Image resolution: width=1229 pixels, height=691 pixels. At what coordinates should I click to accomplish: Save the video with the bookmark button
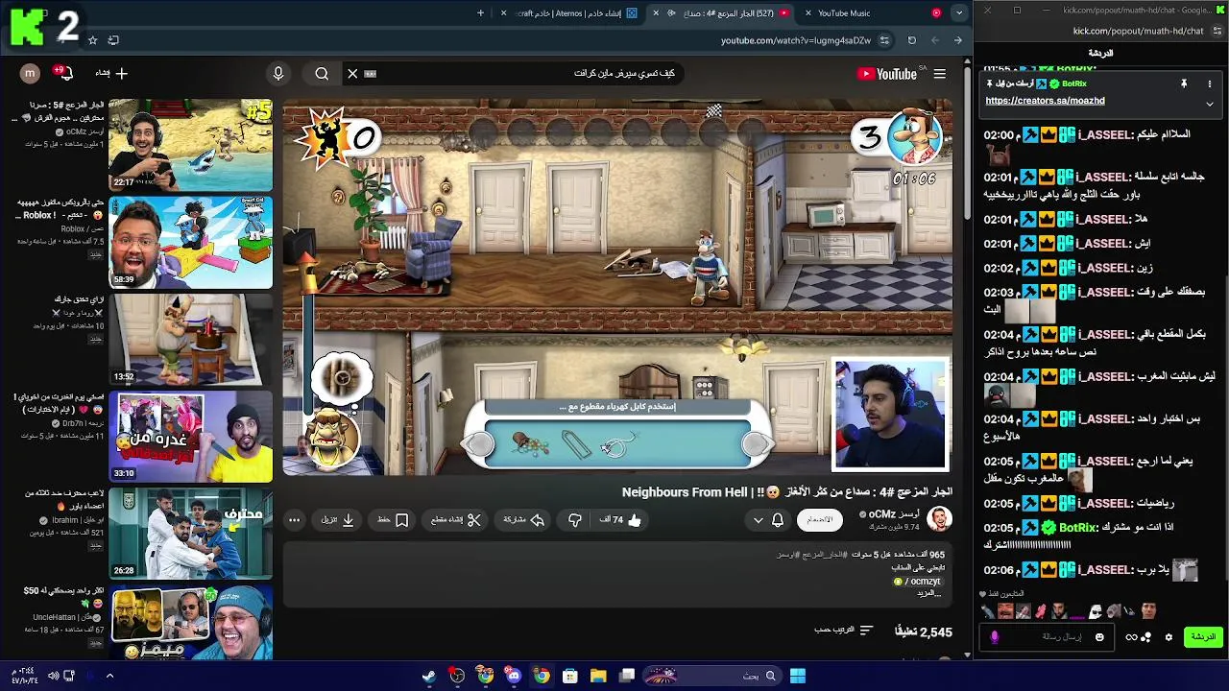coord(394,520)
